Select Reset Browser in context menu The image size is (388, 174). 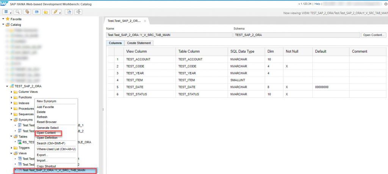click(x=47, y=122)
